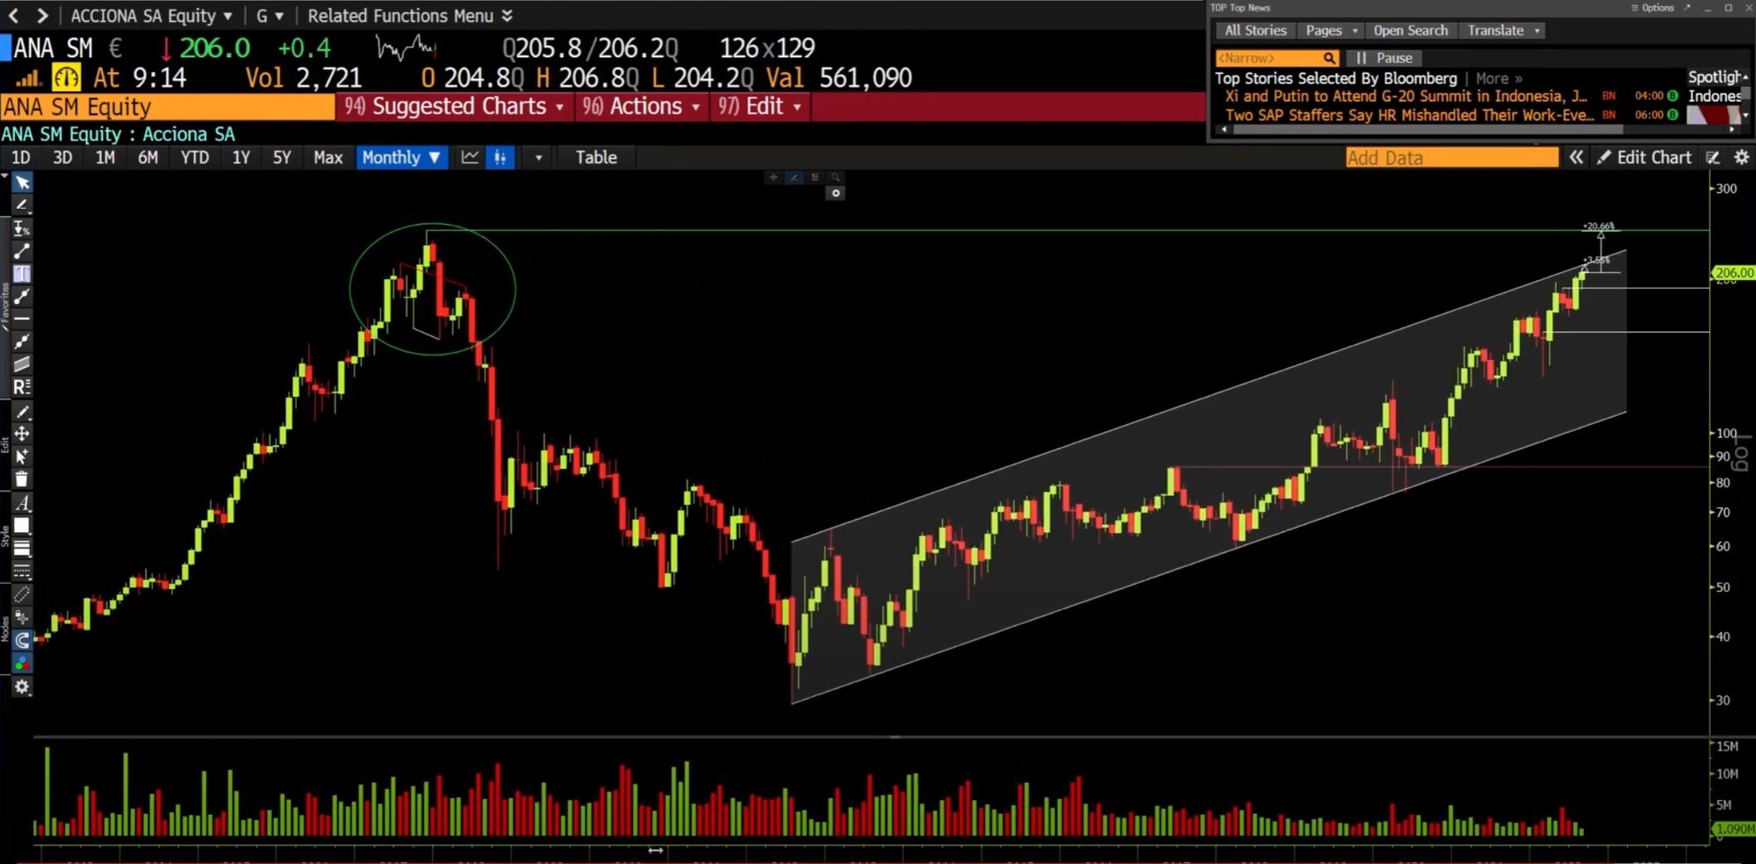Open the font style A tool
Viewport: 1756px width, 864px height.
(22, 503)
